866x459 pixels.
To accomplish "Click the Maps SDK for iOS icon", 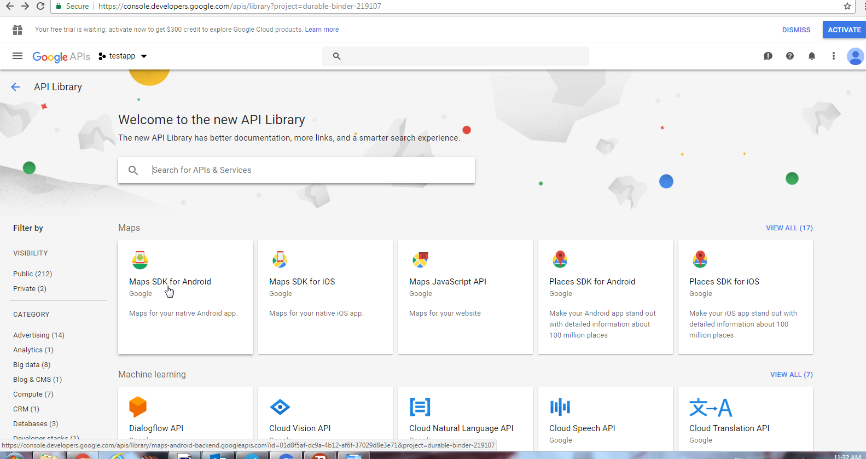I will pyautogui.click(x=280, y=259).
